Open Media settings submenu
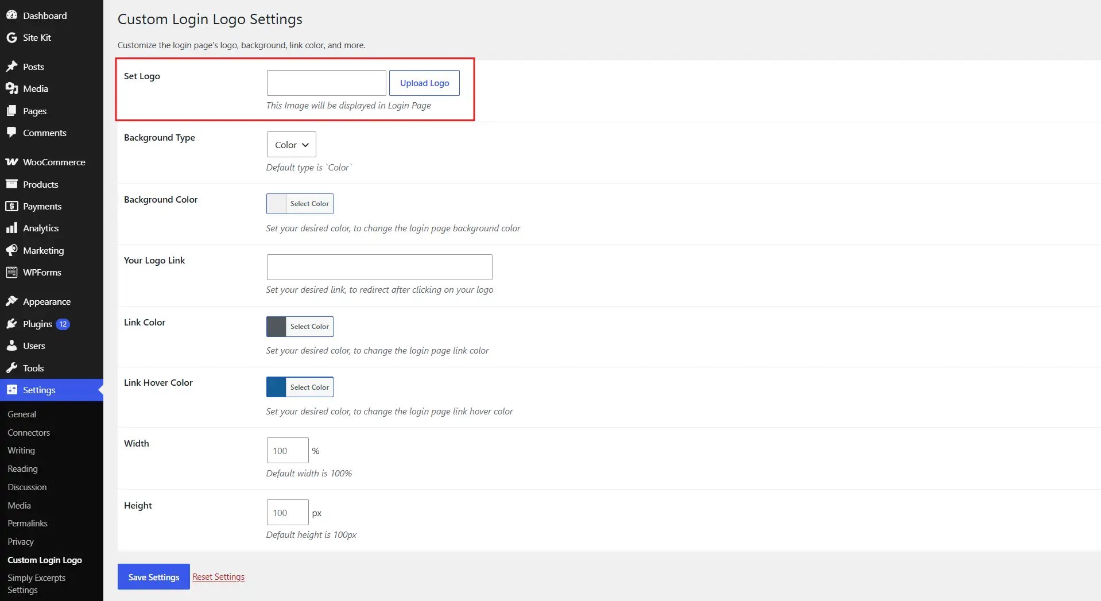 click(19, 505)
